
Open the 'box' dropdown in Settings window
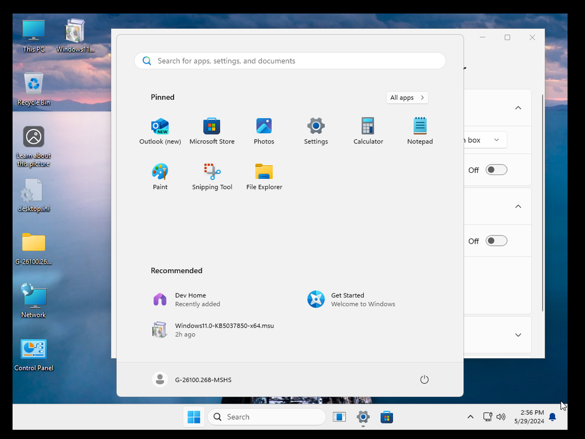pyautogui.click(x=485, y=140)
